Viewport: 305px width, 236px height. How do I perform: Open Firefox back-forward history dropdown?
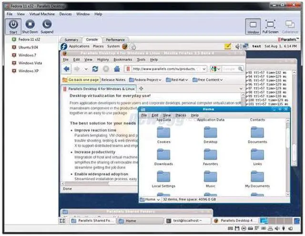[86, 69]
